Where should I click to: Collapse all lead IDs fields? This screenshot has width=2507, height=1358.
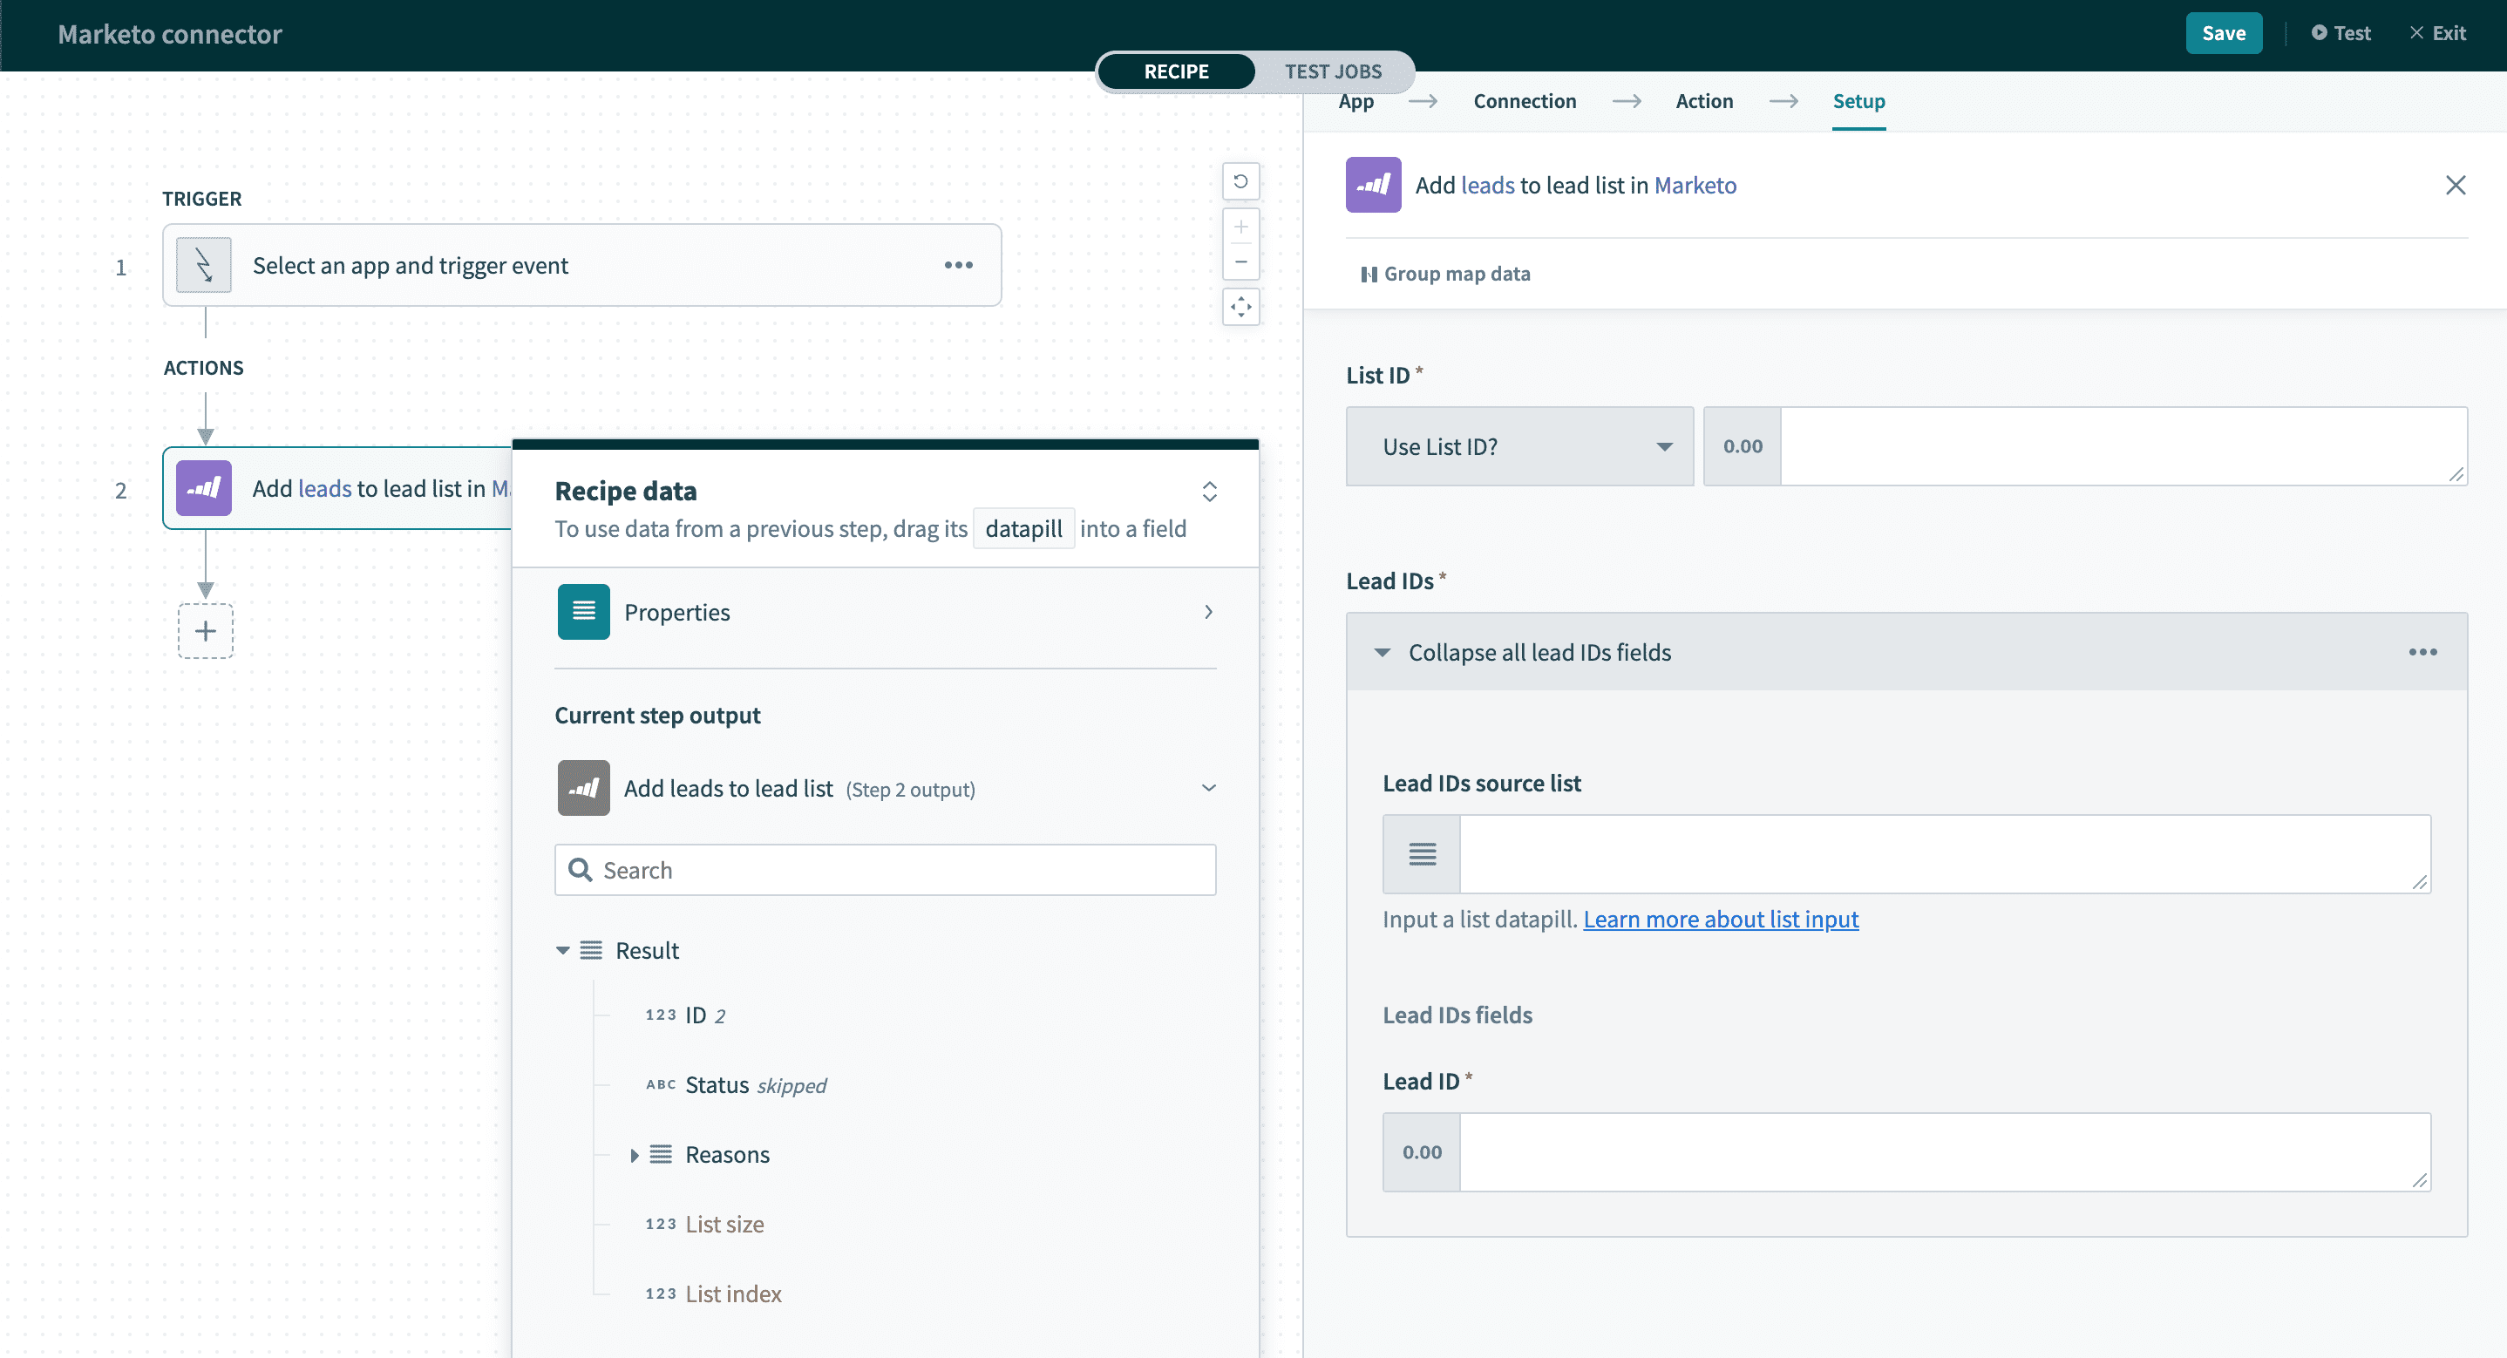point(1383,652)
